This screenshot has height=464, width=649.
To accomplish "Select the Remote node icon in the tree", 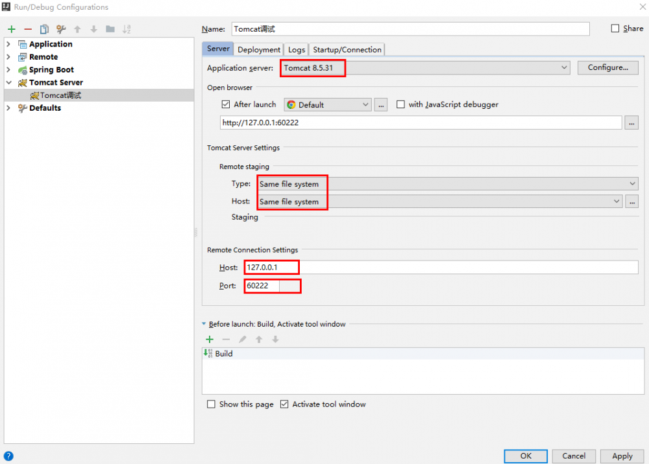I will (x=22, y=57).
